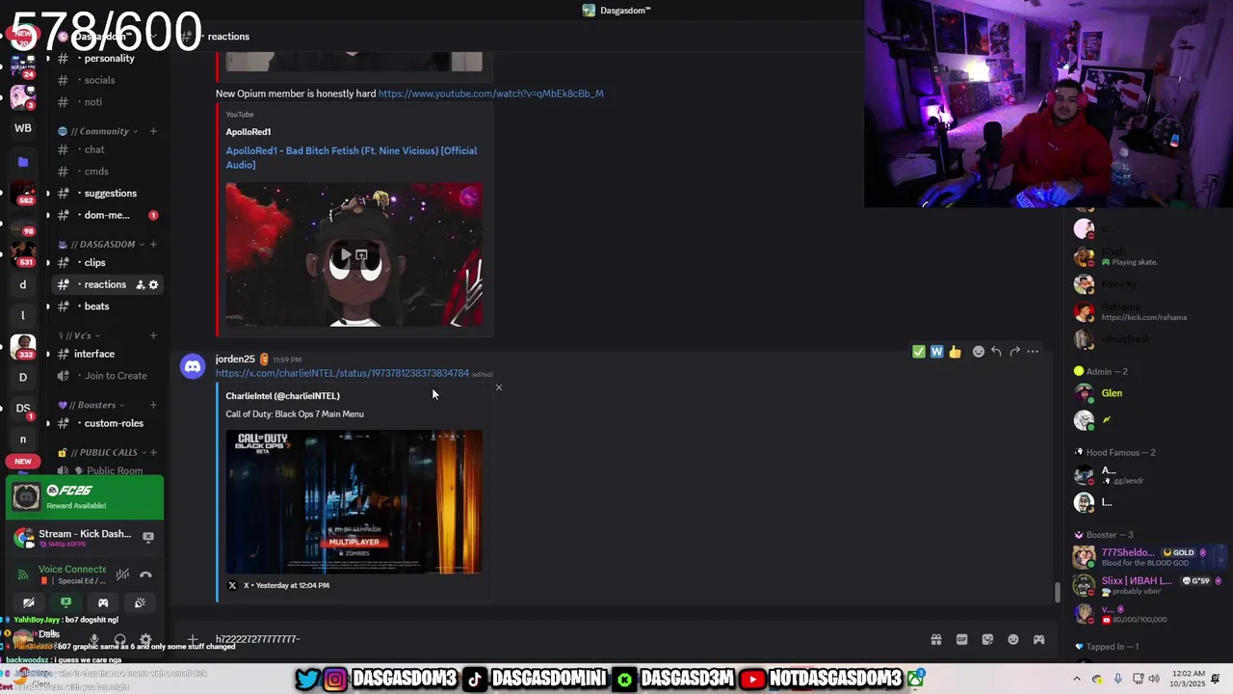Open the DS server icon
The width and height of the screenshot is (1233, 694).
click(23, 408)
